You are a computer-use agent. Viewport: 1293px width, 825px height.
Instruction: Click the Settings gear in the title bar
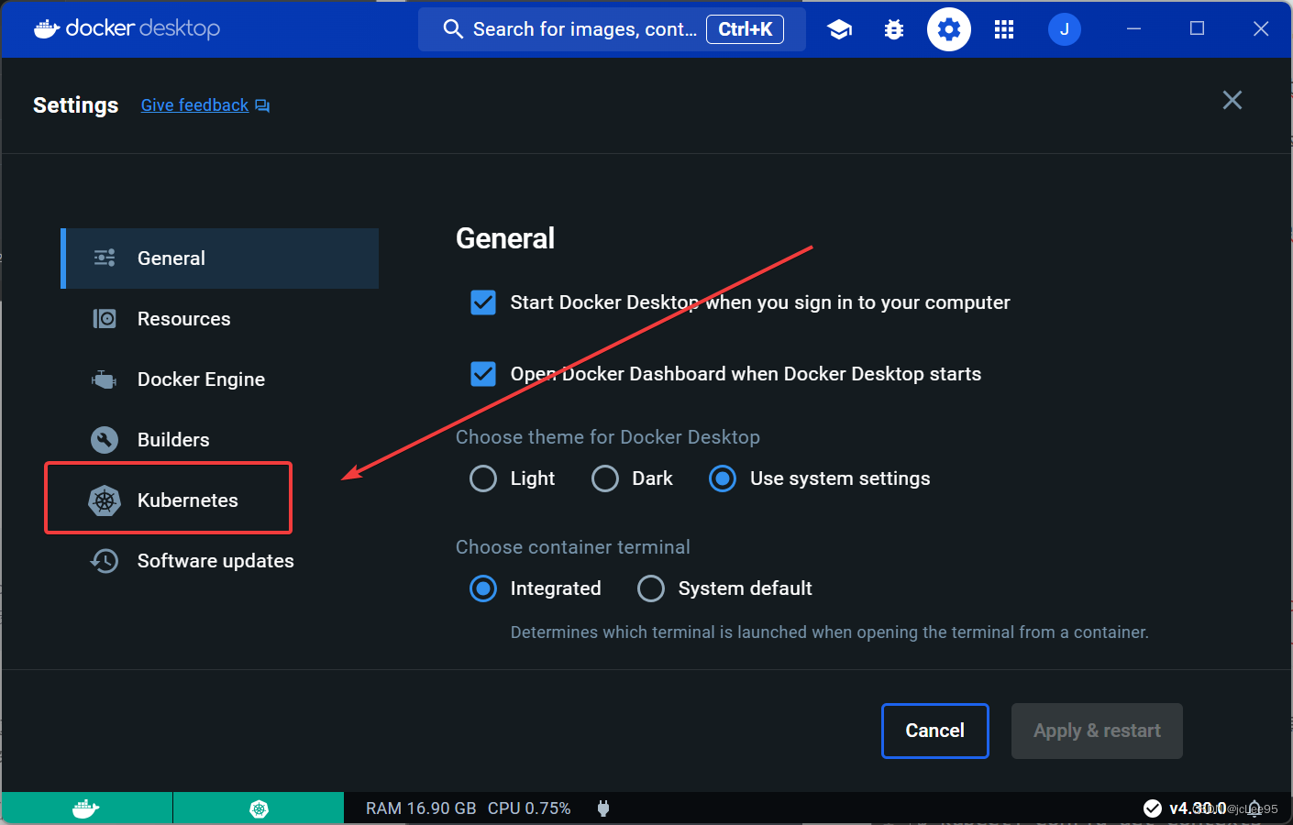pyautogui.click(x=948, y=28)
